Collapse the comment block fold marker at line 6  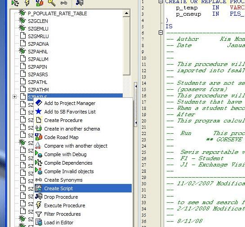point(160,33)
